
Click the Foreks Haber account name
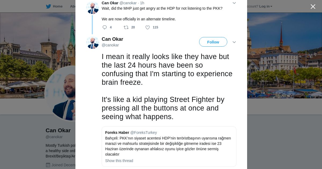[x=117, y=133]
